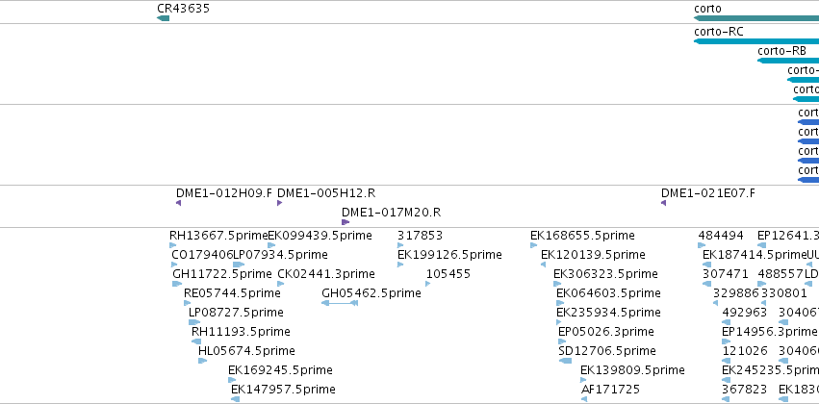Image resolution: width=819 pixels, height=404 pixels.
Task: Click the EP14956.3prime label text
Action: (x=769, y=332)
